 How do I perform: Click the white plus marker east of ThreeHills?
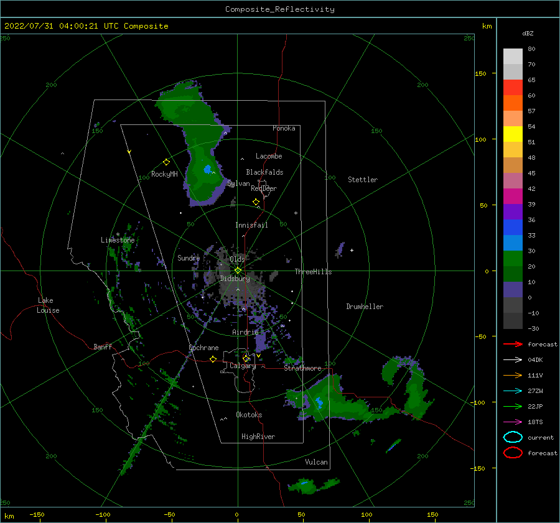click(352, 250)
